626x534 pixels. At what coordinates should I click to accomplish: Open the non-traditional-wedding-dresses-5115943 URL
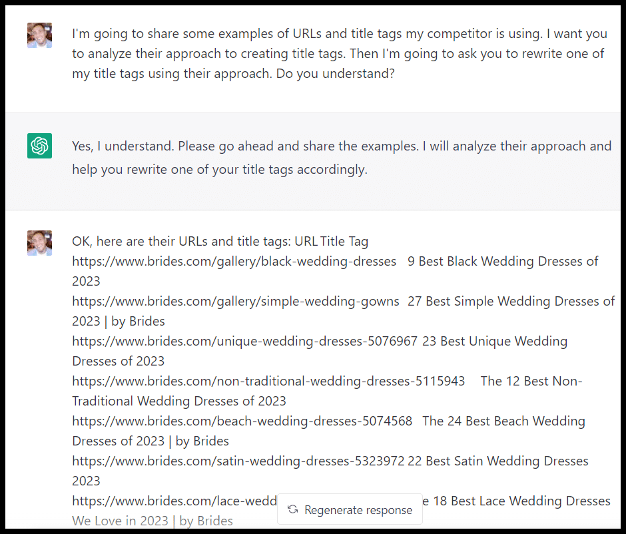click(x=268, y=381)
